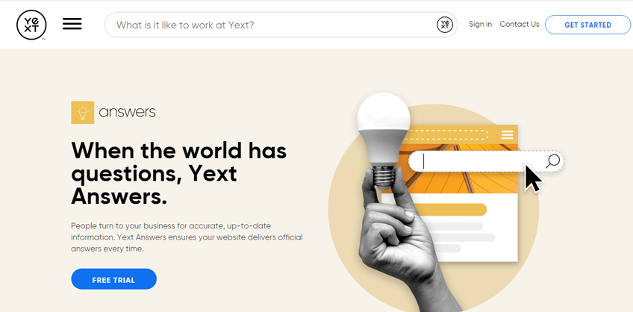
Task: Click the 'answers' product wordmark
Action: click(x=127, y=112)
